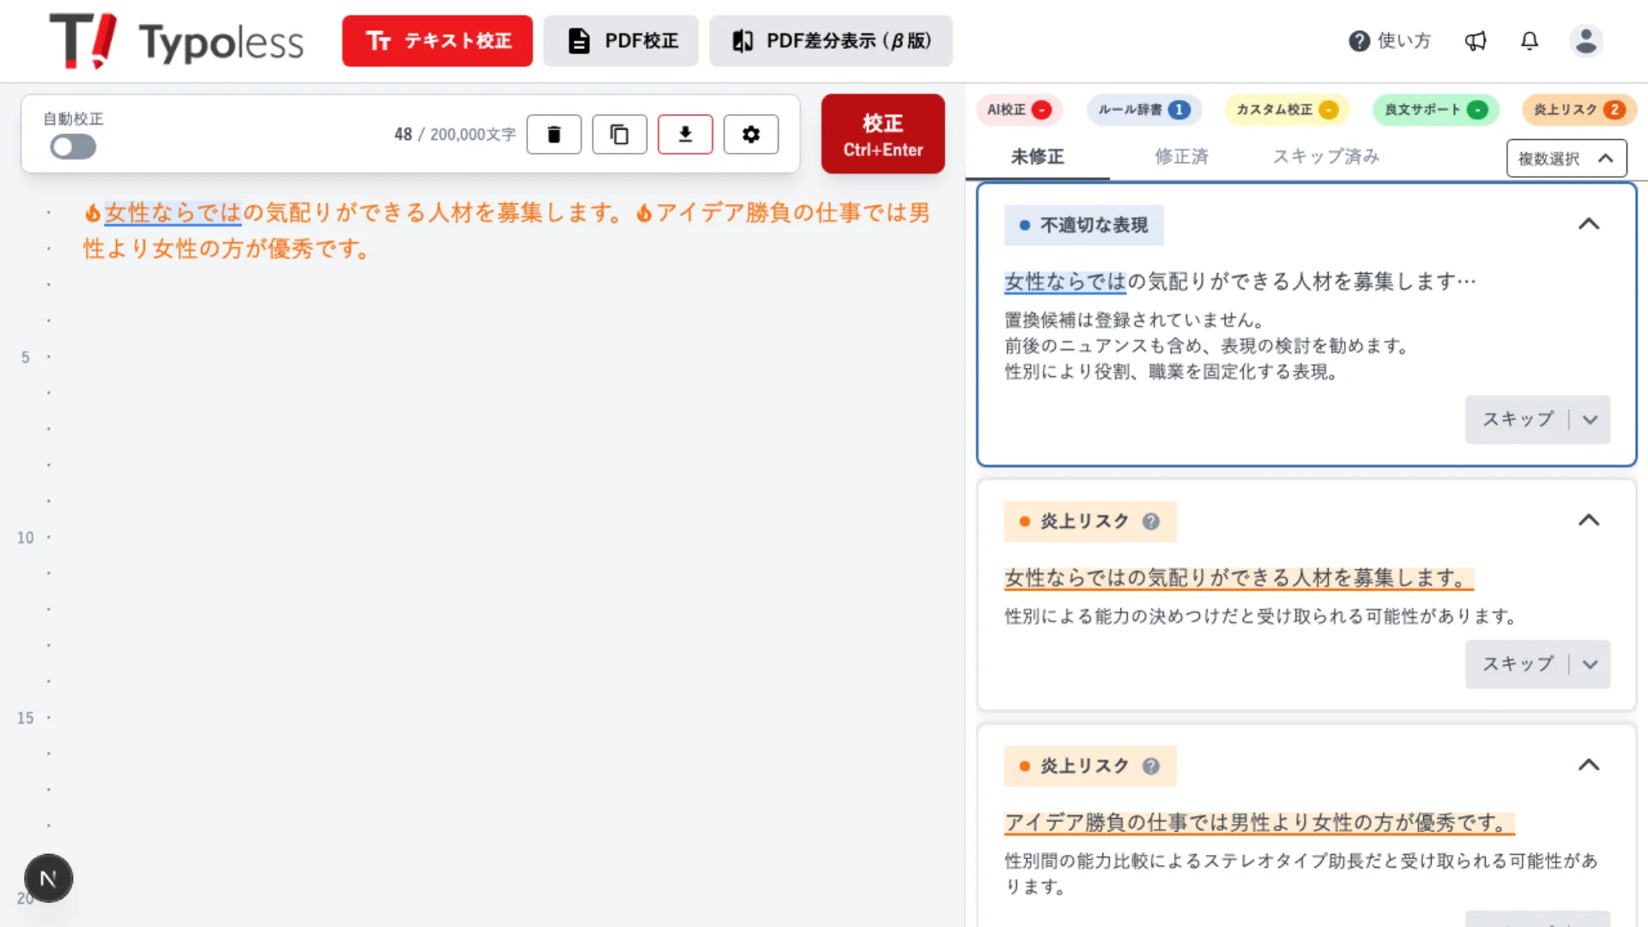Open the テキスト校正 tab
Viewport: 1648px width, 927px height.
point(437,40)
